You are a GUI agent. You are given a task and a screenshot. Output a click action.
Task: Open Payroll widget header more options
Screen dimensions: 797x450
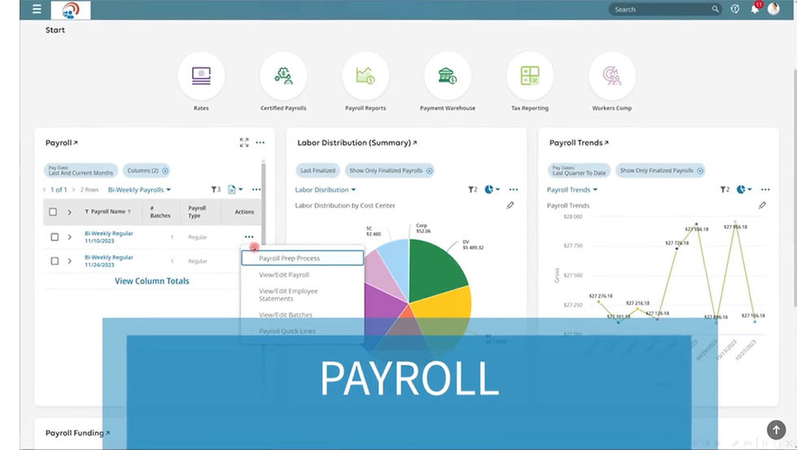(x=260, y=143)
